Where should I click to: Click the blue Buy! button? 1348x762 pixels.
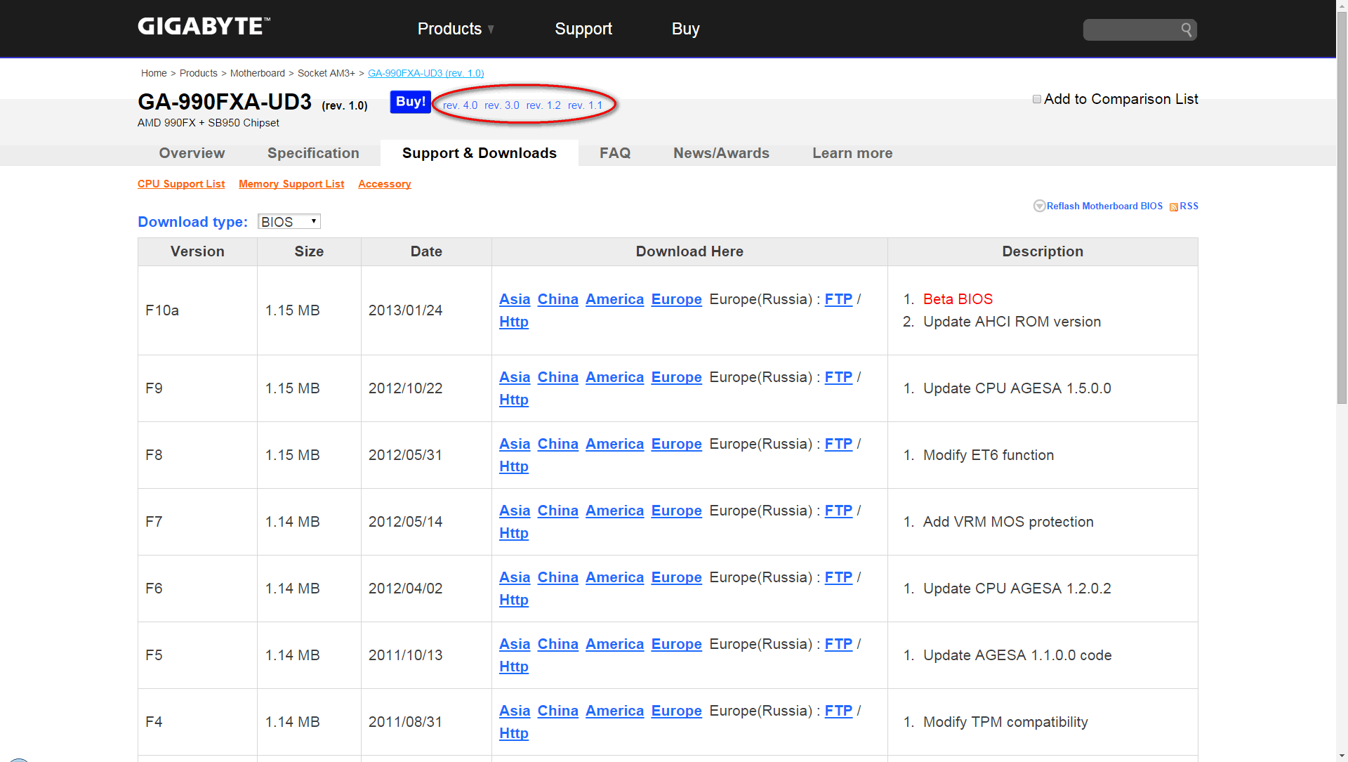410,102
